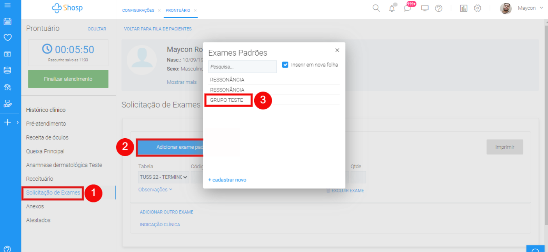This screenshot has height=252, width=548.
Task: Click the cadastrar novo link
Action: tap(227, 180)
